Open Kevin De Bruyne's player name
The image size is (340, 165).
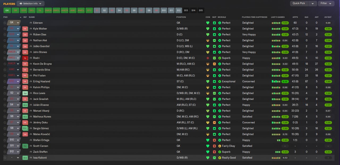coord(42,64)
